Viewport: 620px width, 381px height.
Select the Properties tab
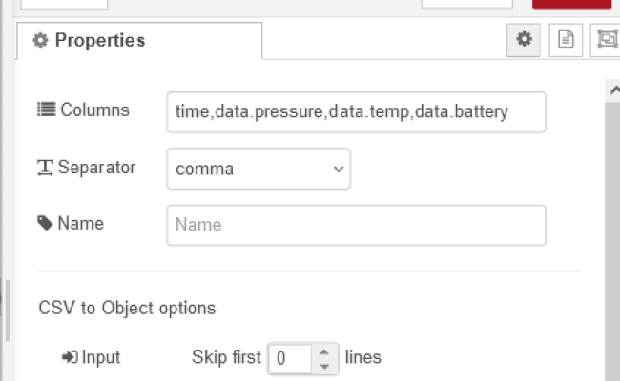(x=139, y=41)
